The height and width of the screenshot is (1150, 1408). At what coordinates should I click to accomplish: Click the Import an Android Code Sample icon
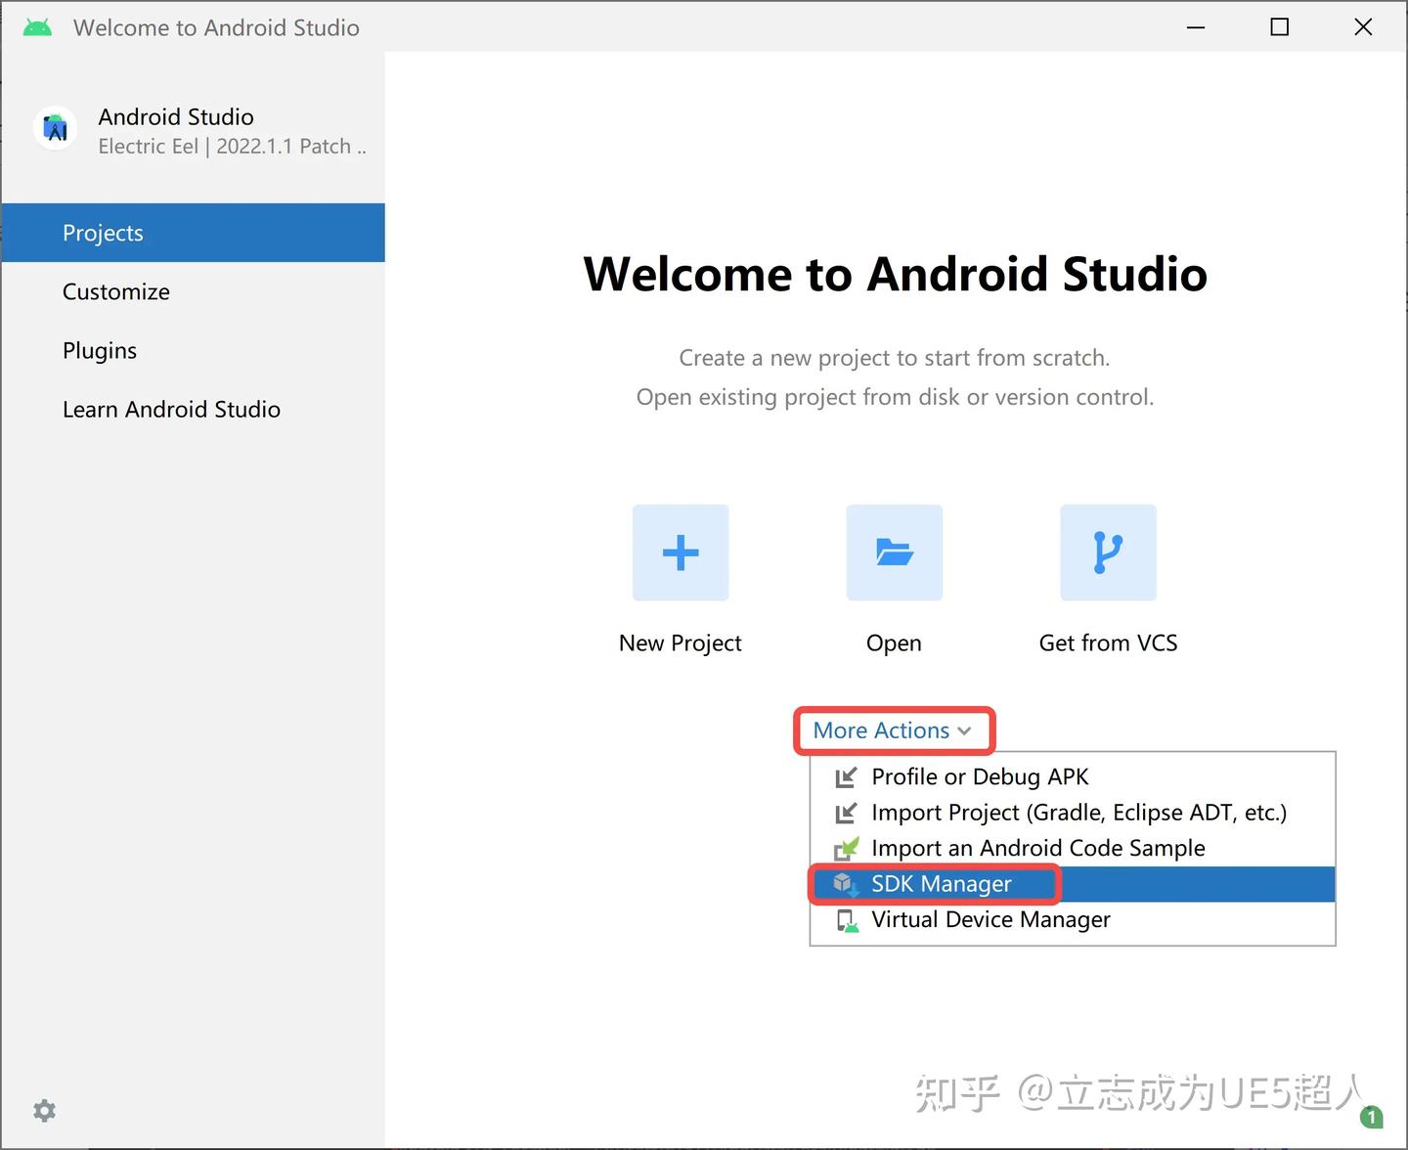(845, 848)
